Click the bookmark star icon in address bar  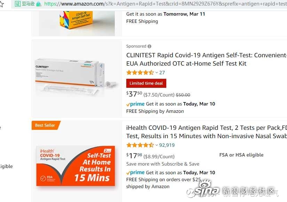point(1,4)
